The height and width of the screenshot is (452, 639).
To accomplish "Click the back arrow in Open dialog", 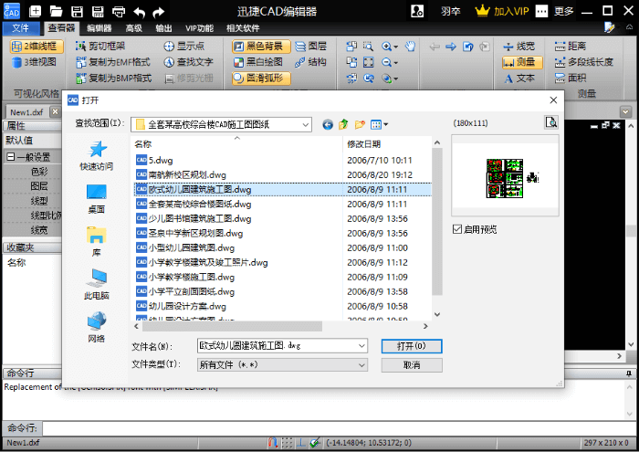I will point(328,124).
